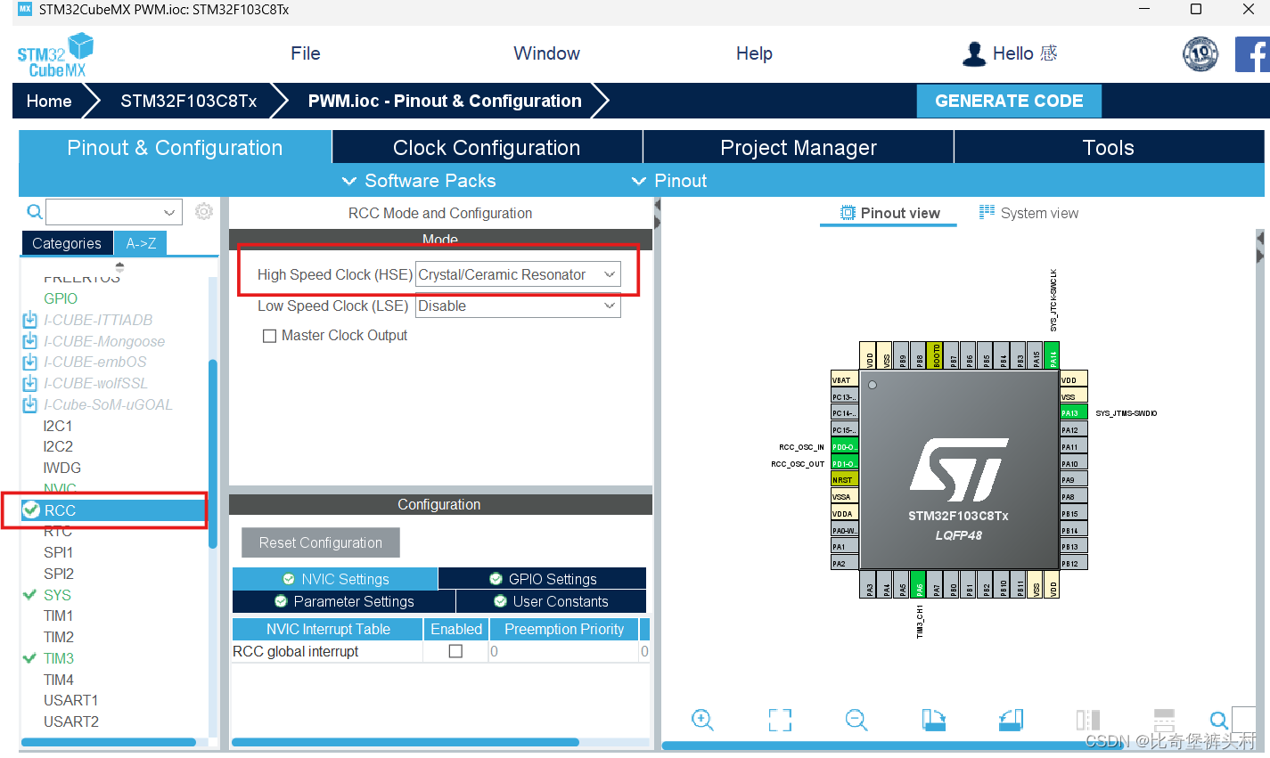
Task: Open the File menu
Action: pyautogui.click(x=305, y=53)
